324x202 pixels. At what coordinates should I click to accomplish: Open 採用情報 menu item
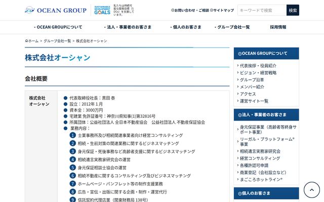tap(278, 27)
